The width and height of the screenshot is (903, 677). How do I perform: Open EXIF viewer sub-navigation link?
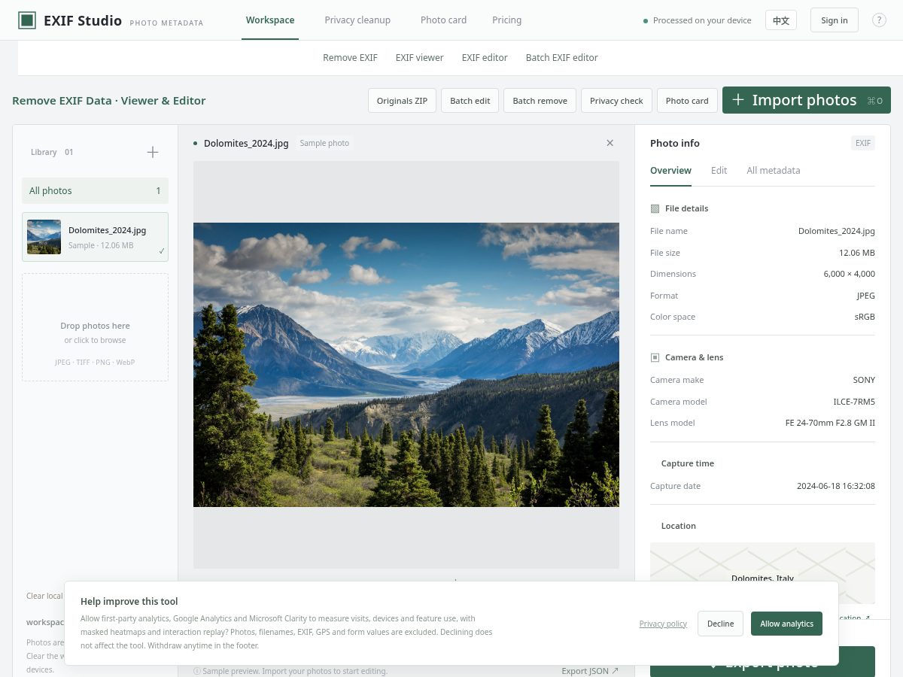point(420,58)
